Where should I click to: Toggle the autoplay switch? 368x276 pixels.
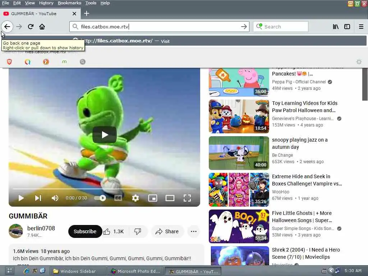(x=100, y=198)
